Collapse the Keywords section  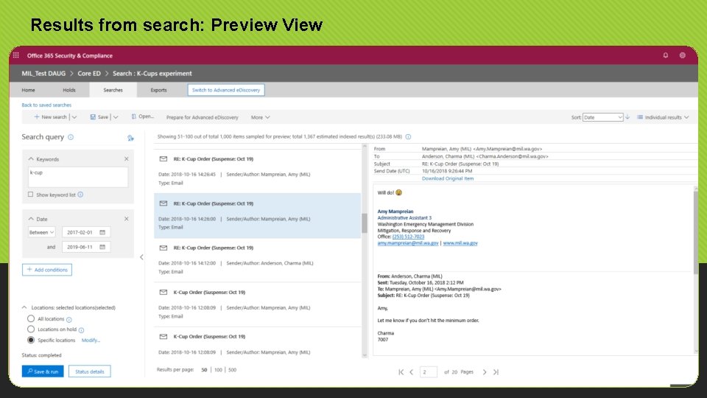click(x=31, y=159)
